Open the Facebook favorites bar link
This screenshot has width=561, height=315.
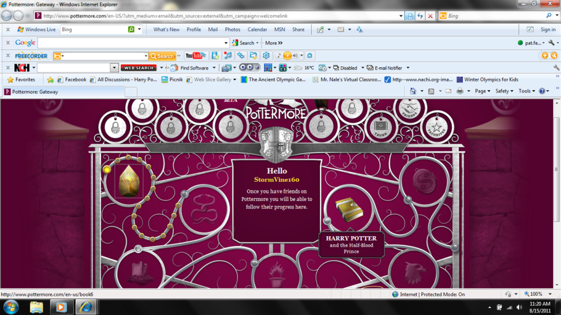(75, 80)
